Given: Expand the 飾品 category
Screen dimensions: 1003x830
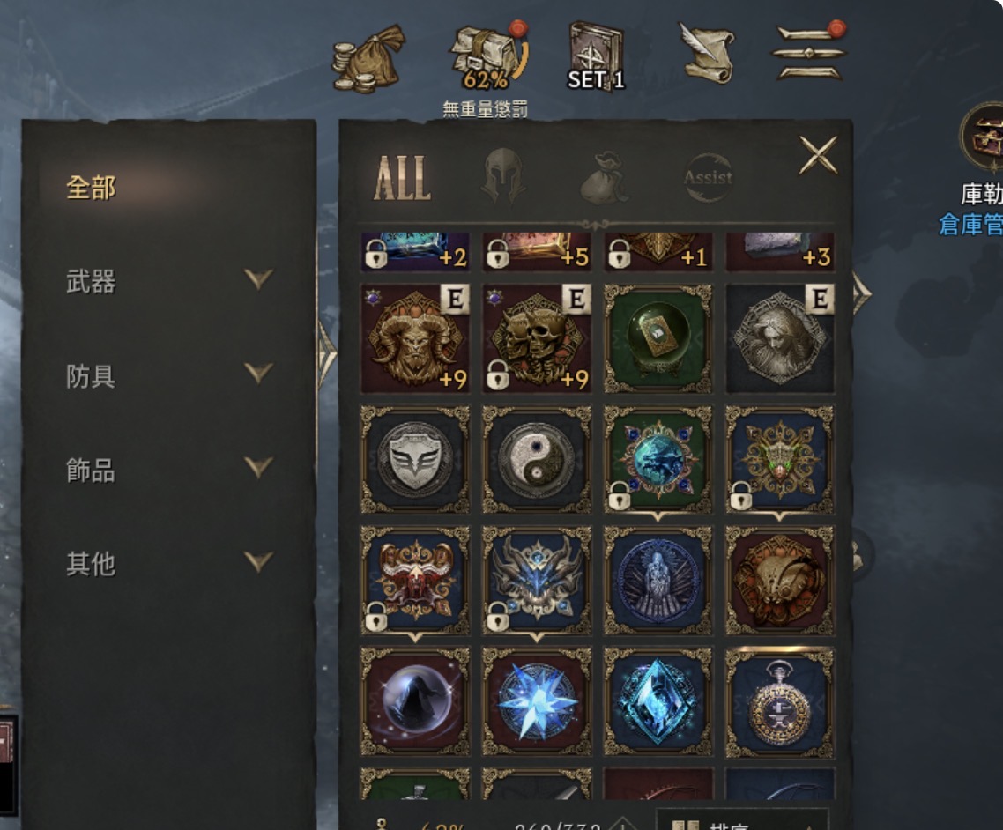Looking at the screenshot, I should [x=169, y=470].
